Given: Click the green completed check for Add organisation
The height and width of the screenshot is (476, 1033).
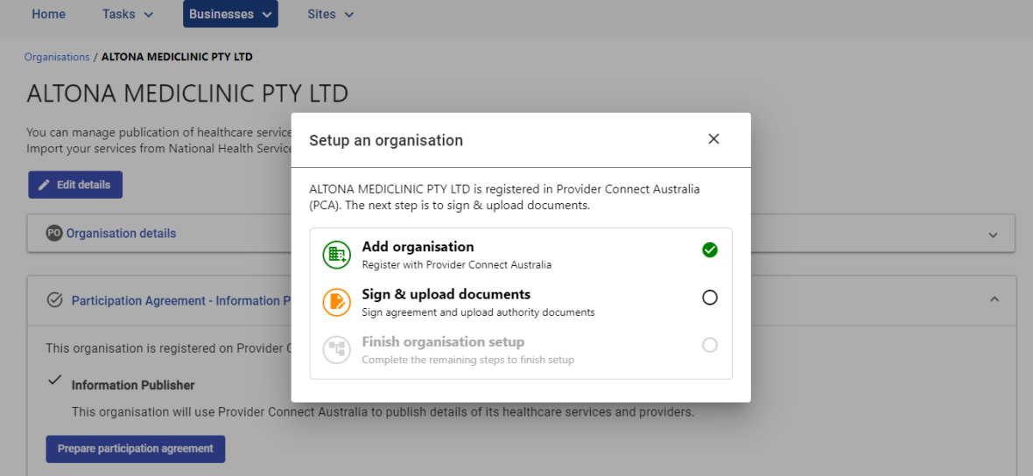Looking at the screenshot, I should [x=709, y=250].
